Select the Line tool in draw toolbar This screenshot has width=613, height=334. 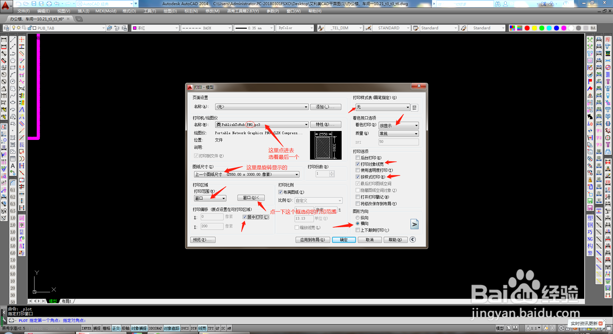pyautogui.click(x=13, y=40)
